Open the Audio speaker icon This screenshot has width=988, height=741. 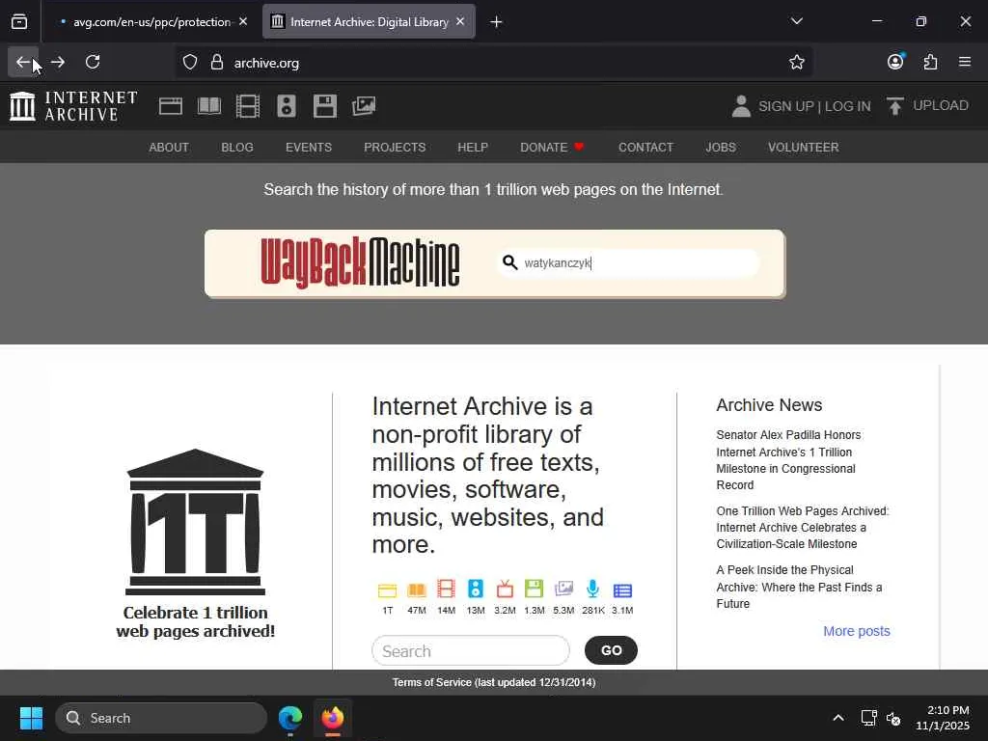(x=286, y=106)
